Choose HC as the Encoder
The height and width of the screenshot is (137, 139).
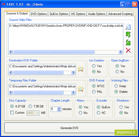(98, 113)
